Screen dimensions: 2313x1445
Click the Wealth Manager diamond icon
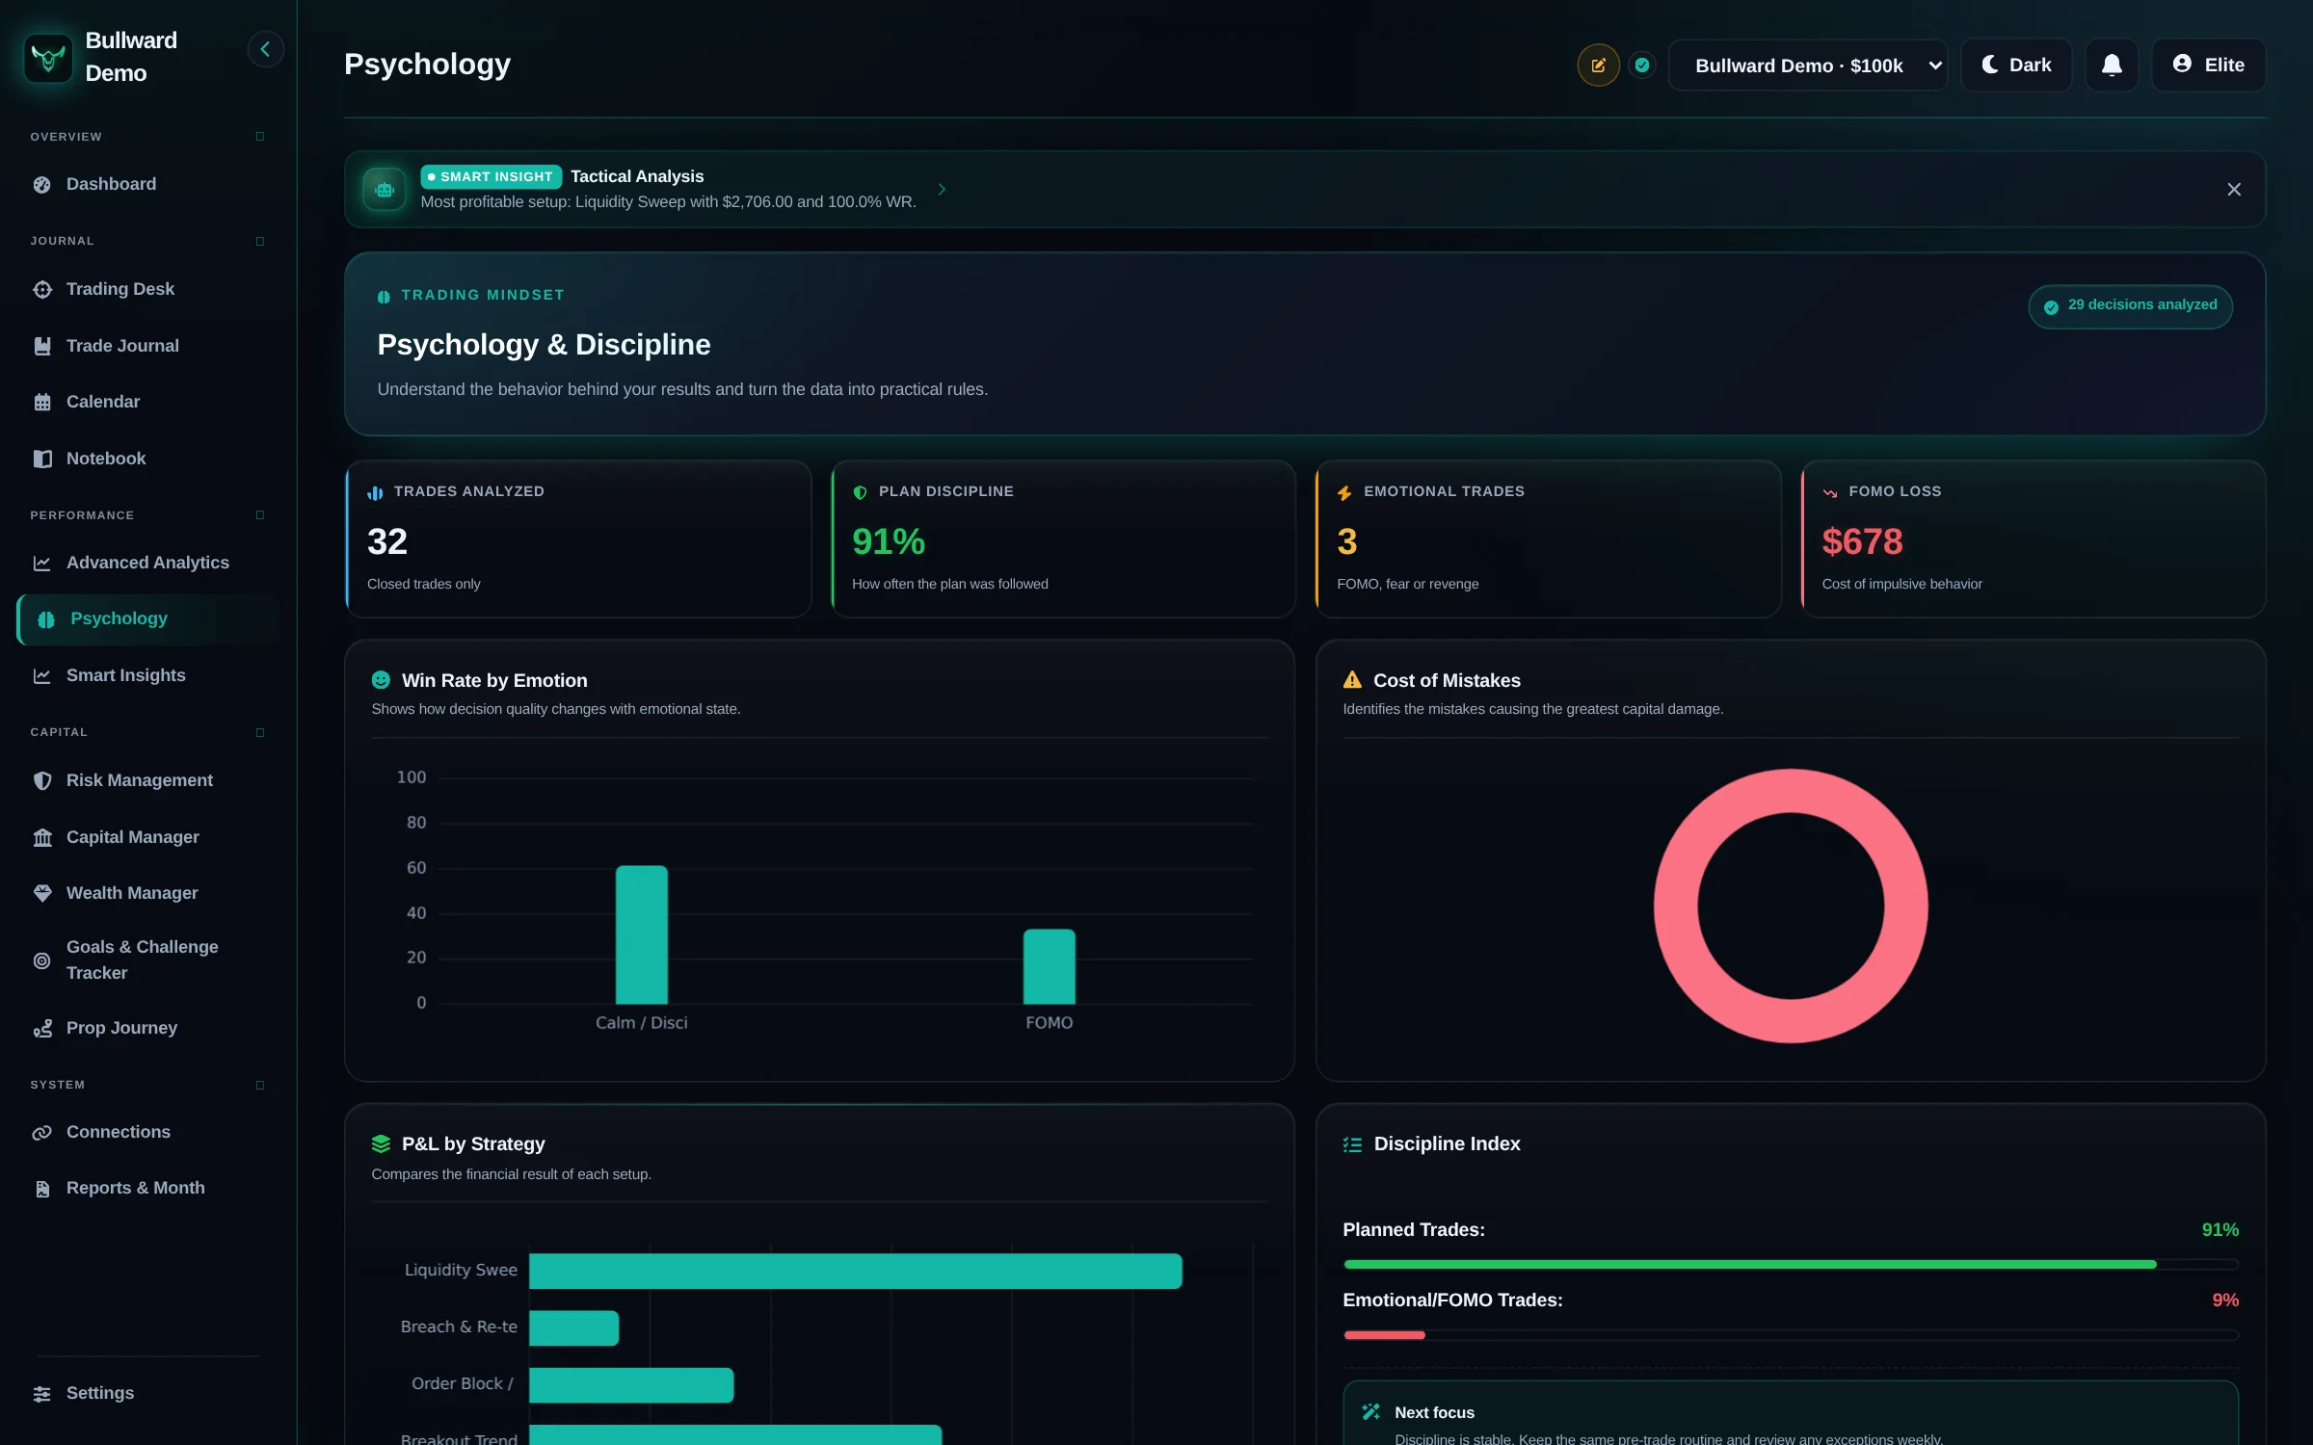42,893
